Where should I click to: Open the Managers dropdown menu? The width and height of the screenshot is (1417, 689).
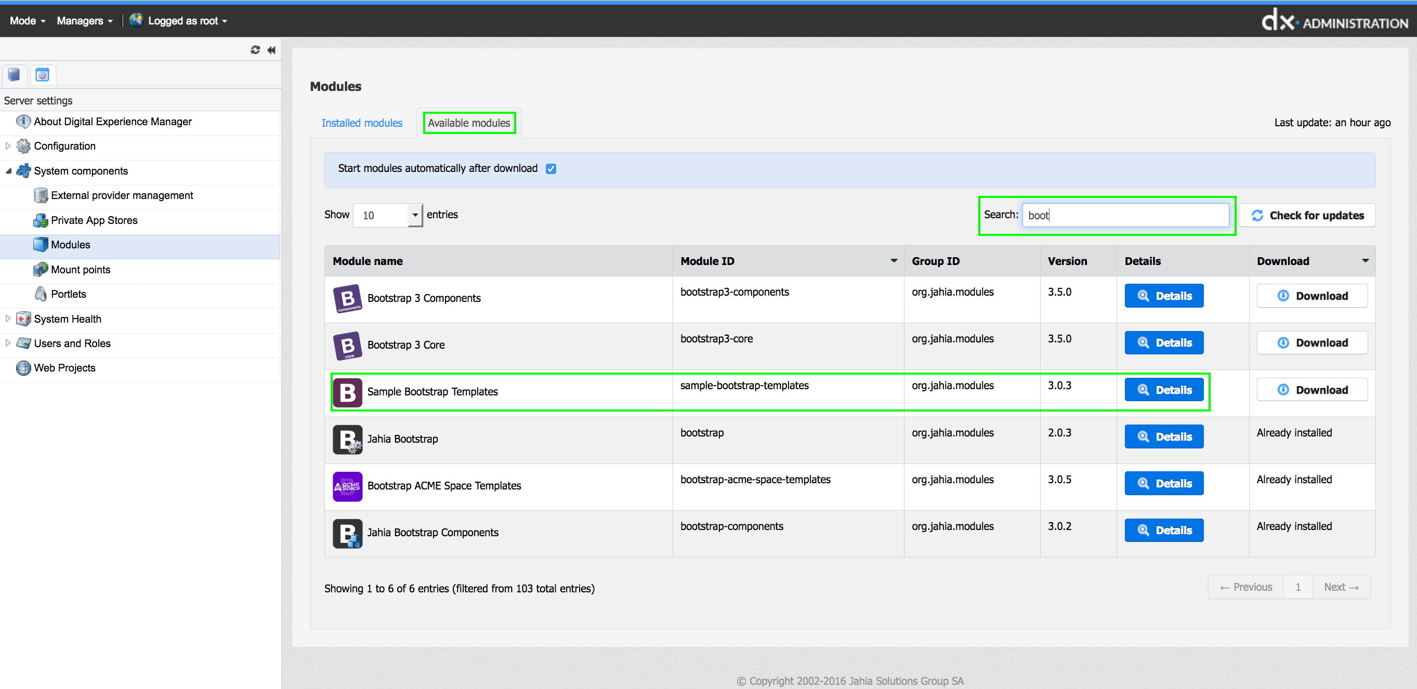click(x=85, y=21)
